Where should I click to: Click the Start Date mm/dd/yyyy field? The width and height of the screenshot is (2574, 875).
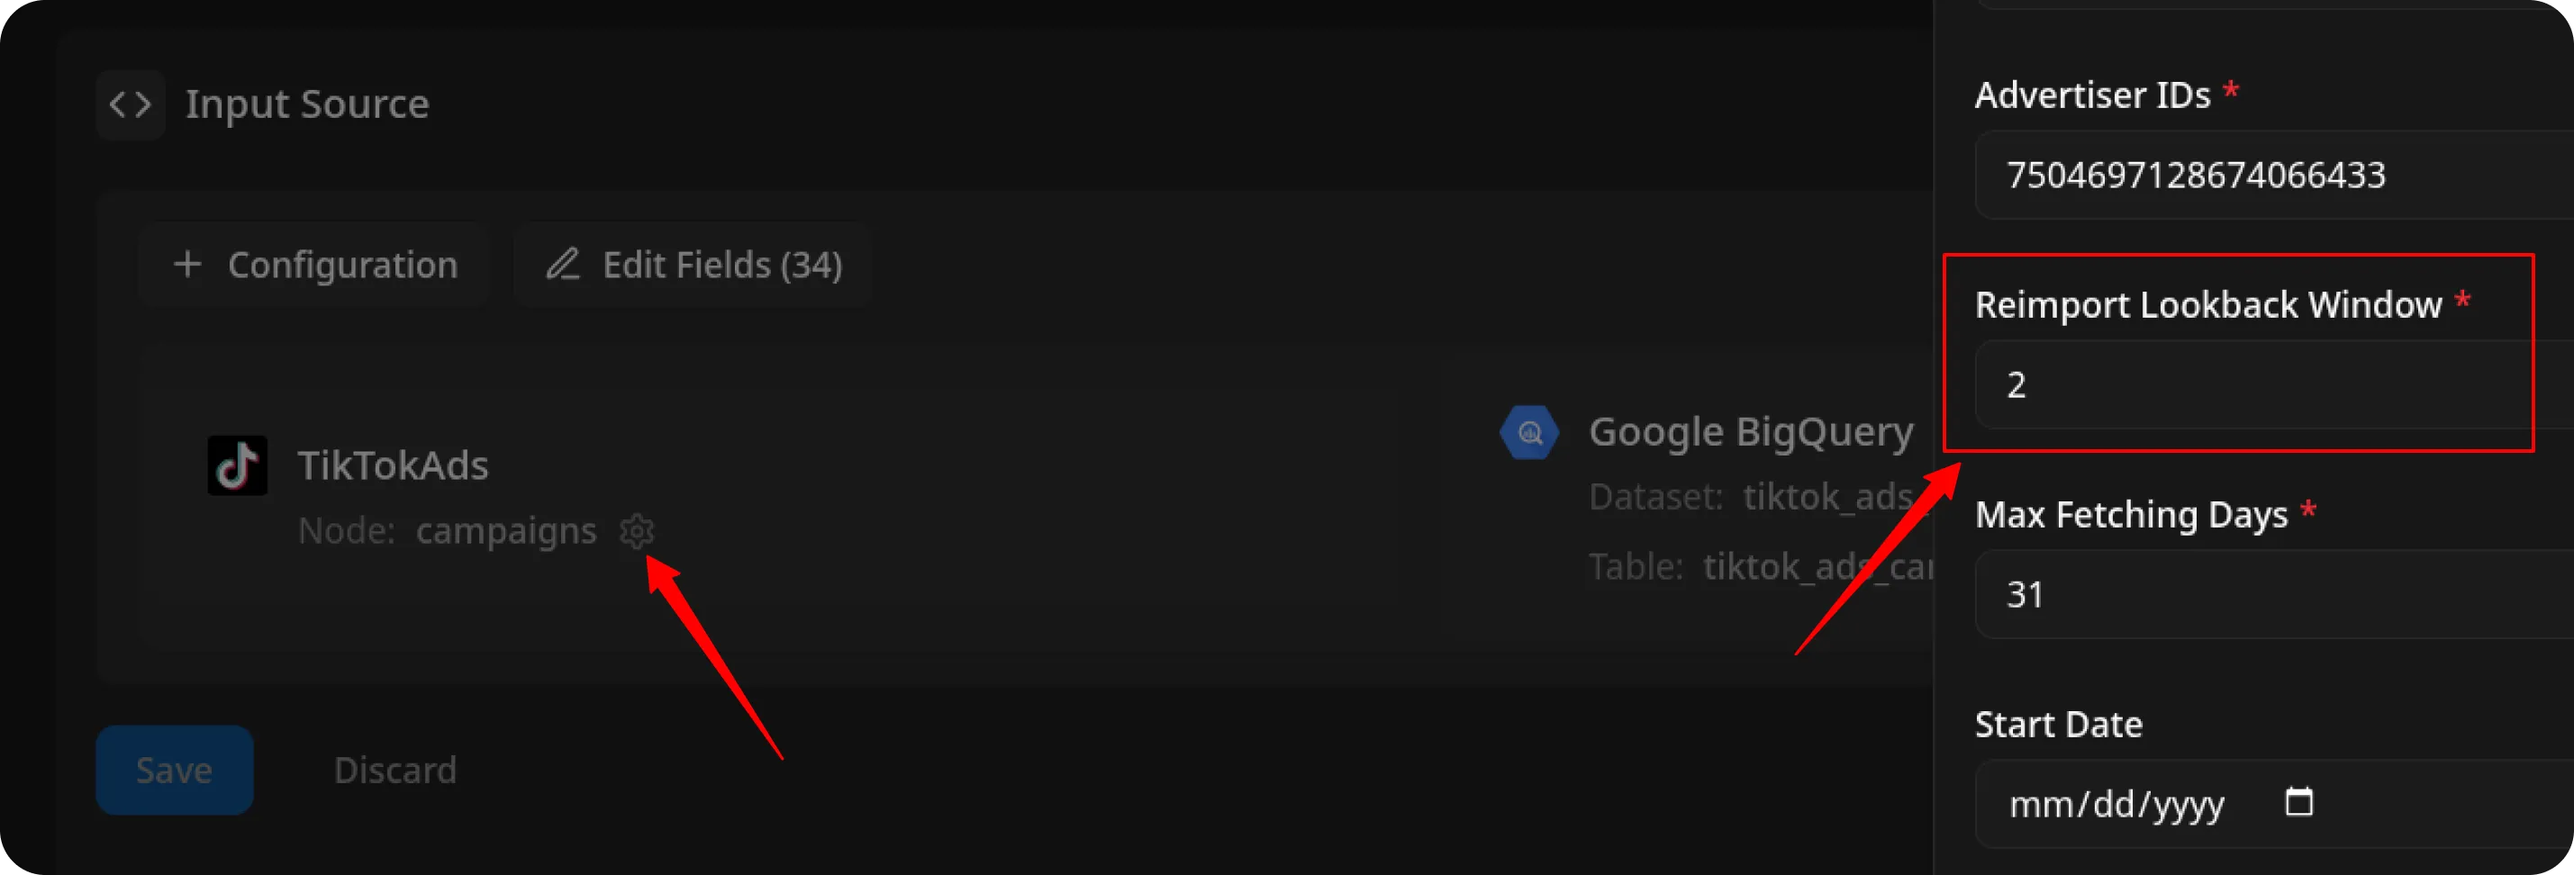pyautogui.click(x=2116, y=804)
